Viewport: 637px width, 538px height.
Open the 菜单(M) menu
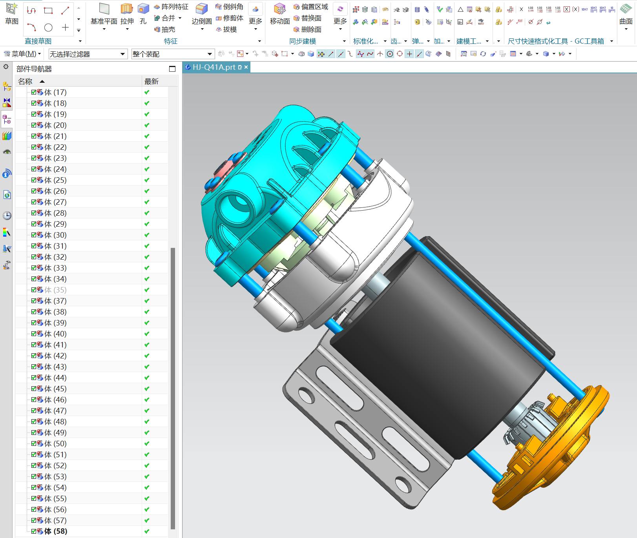click(22, 54)
